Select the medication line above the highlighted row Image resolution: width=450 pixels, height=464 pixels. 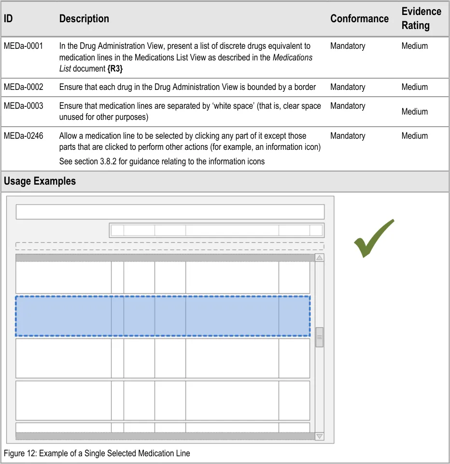pos(163,277)
